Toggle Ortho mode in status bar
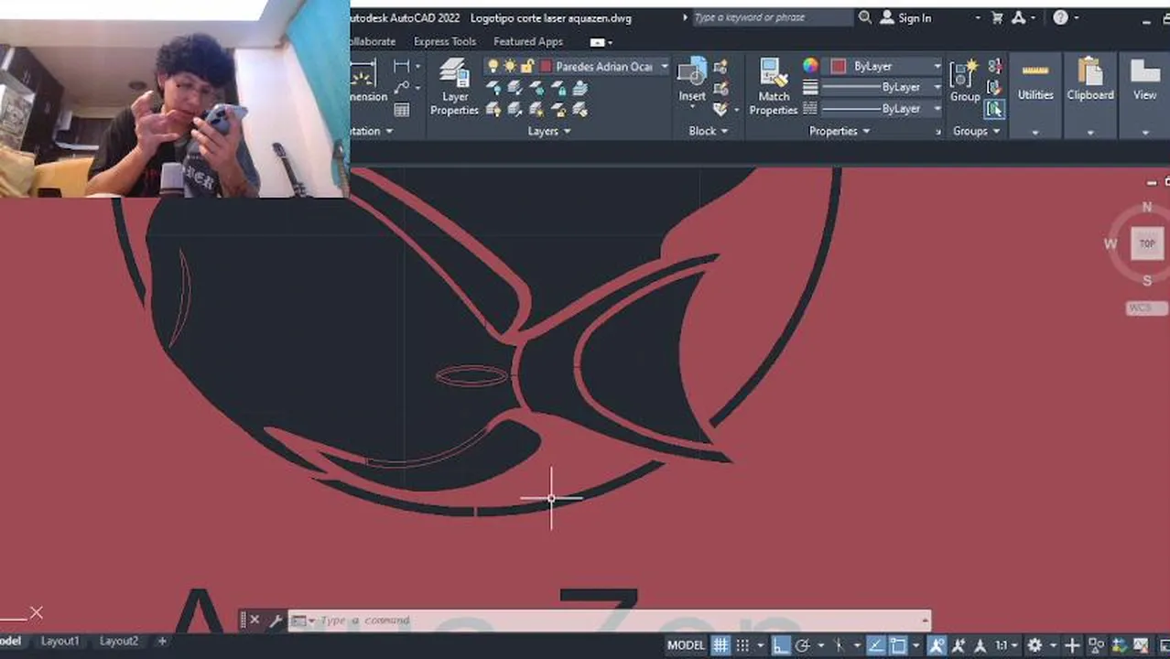 pyautogui.click(x=780, y=645)
